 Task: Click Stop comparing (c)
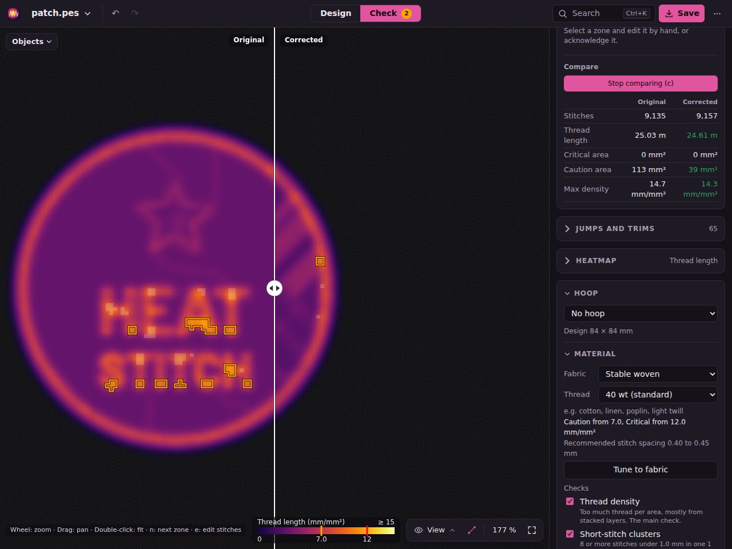[x=640, y=83]
